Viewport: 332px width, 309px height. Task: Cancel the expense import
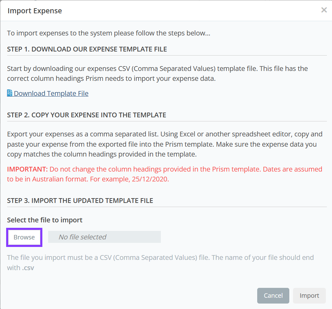tap(273, 296)
